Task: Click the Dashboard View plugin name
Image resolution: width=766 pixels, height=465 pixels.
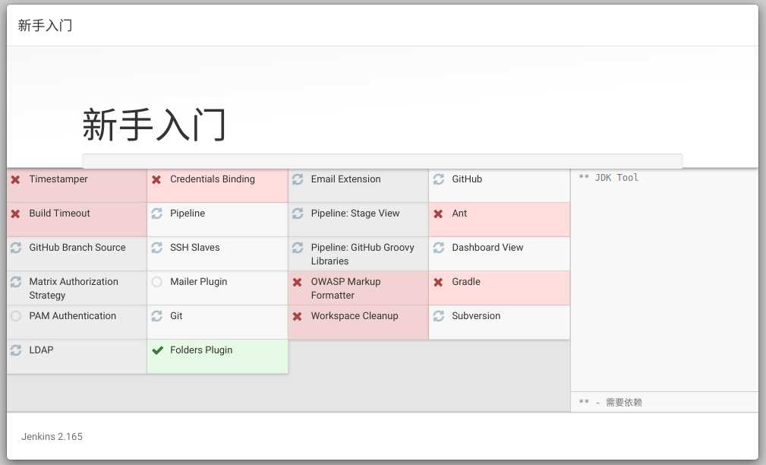Action: click(487, 248)
